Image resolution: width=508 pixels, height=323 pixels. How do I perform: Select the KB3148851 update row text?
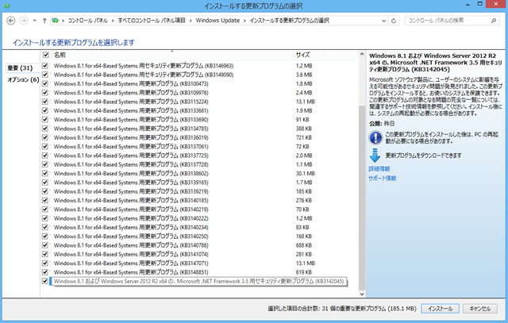point(131,272)
